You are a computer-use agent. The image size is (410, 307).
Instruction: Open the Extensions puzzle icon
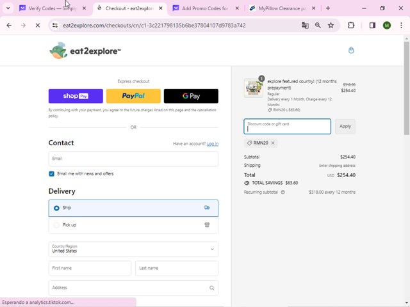click(351, 26)
